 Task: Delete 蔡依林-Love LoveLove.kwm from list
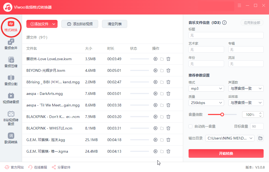tap(168, 59)
